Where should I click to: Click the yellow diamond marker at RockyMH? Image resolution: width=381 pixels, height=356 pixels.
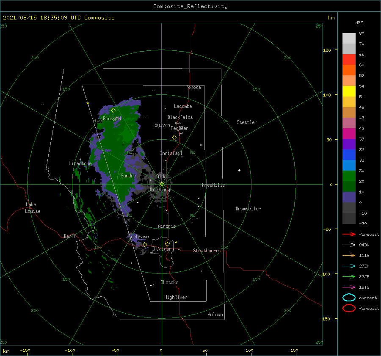pos(113,110)
